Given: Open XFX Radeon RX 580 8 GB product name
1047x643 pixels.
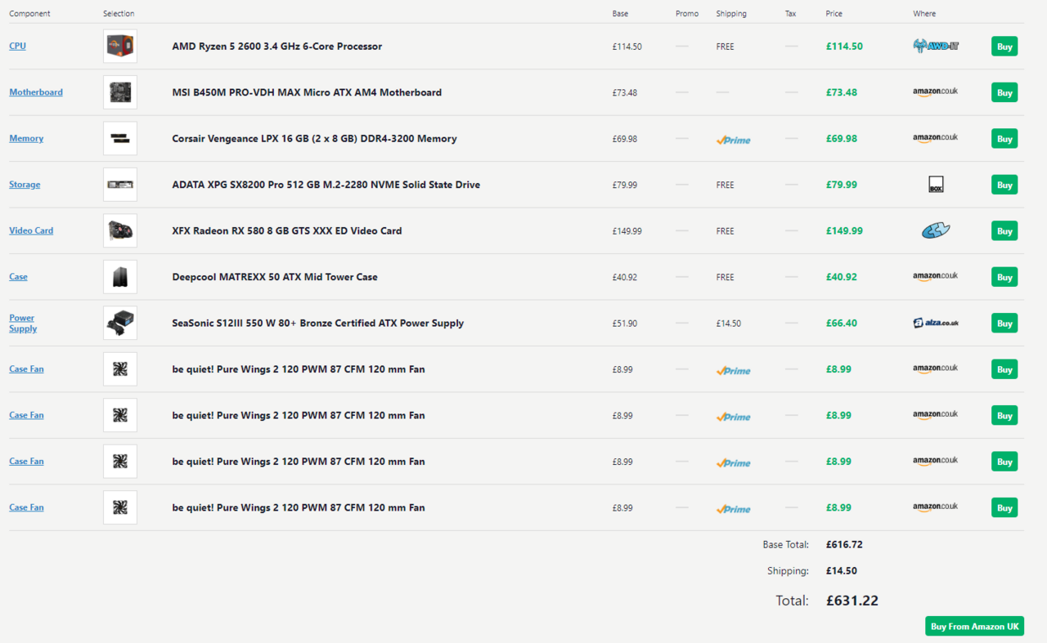Looking at the screenshot, I should tap(287, 231).
